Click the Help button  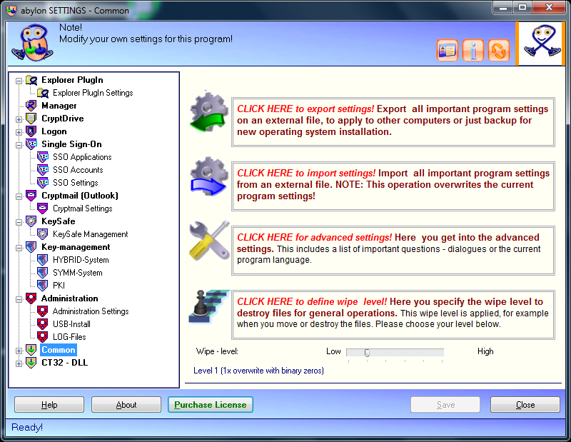49,404
